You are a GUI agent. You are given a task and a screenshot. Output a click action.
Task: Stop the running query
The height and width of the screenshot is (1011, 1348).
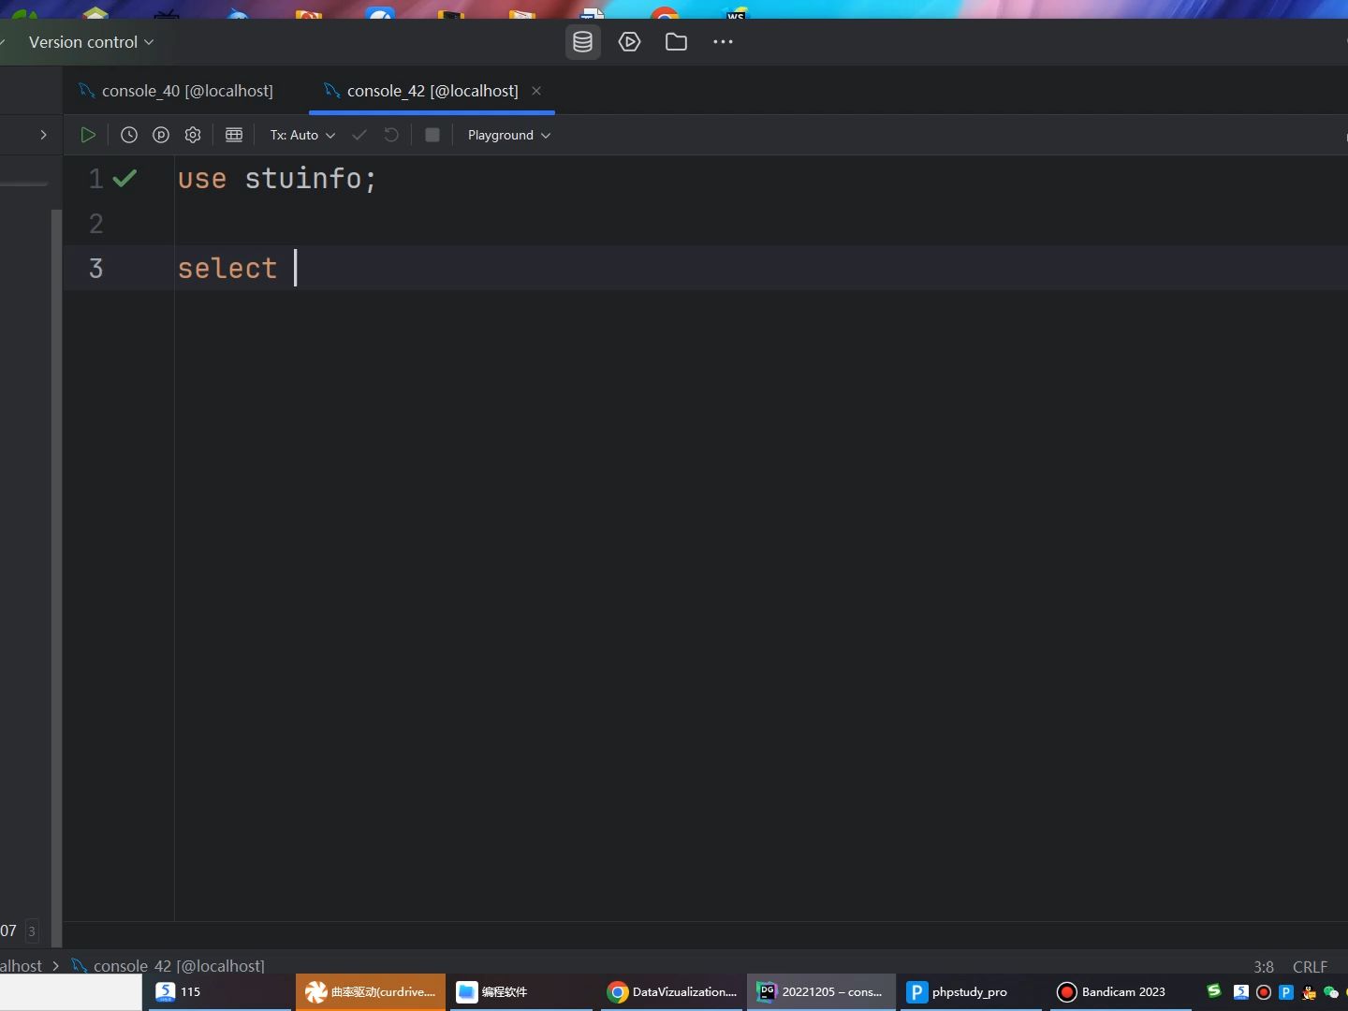(x=432, y=135)
